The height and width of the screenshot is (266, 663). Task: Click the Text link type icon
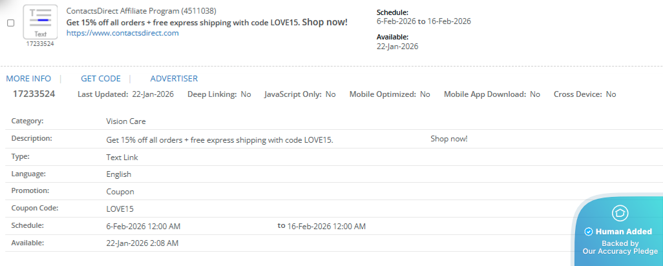[x=40, y=21]
